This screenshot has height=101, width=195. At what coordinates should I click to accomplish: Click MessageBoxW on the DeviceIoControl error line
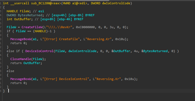tap(21, 79)
